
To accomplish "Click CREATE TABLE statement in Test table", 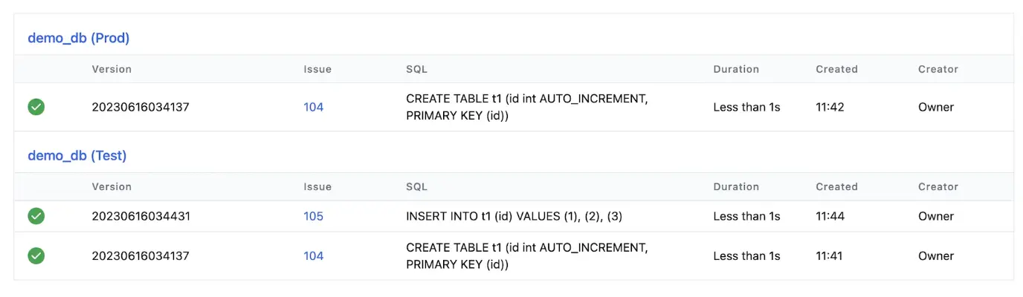I will 526,255.
